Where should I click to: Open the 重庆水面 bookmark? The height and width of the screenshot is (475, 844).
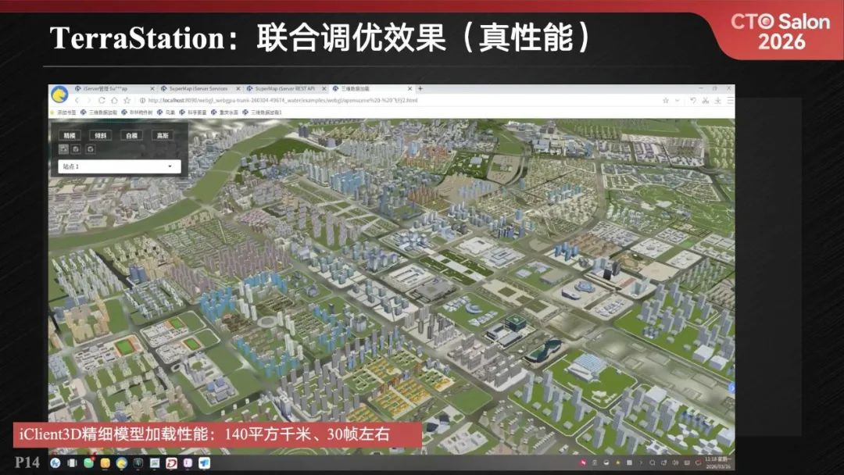tap(230, 112)
